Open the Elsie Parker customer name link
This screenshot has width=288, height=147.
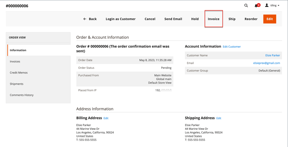point(273,55)
